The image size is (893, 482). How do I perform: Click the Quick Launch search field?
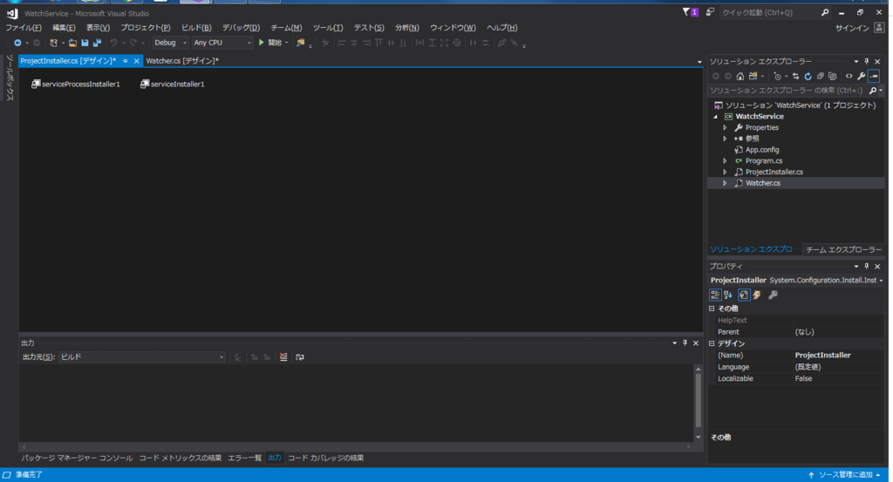(x=774, y=12)
